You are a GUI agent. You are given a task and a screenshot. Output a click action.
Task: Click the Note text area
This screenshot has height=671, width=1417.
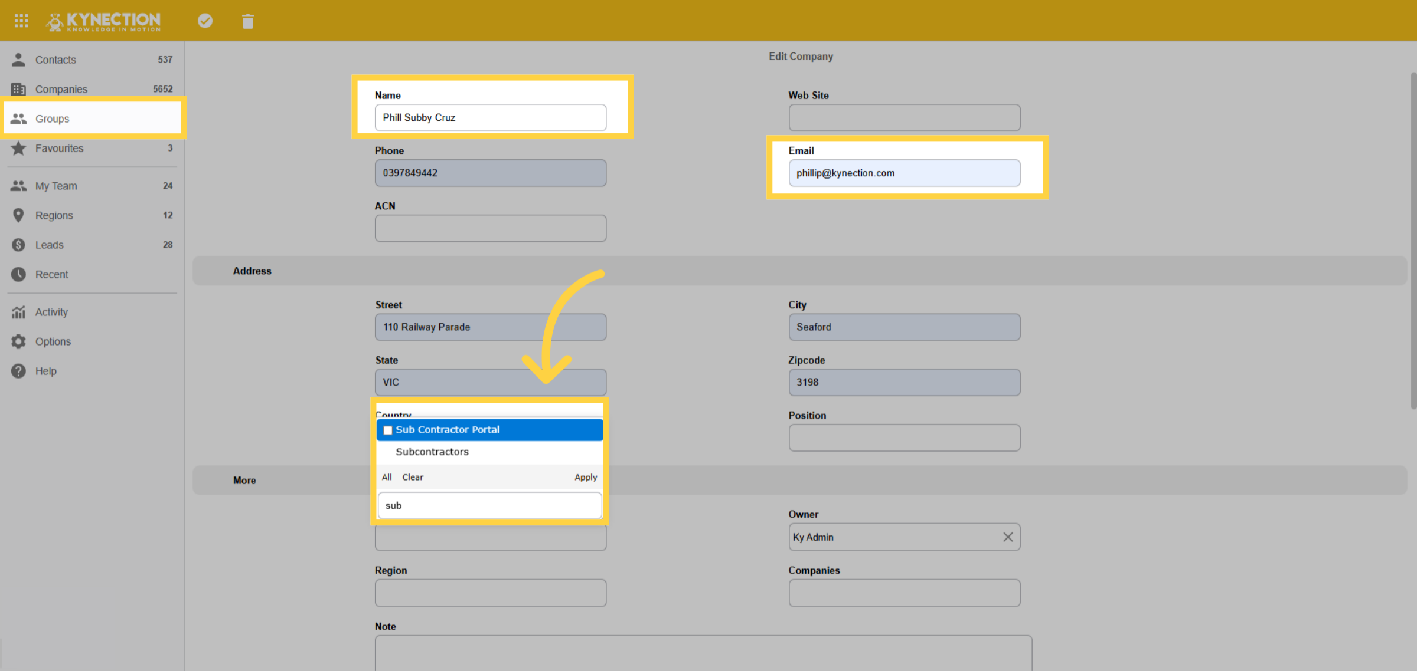tap(703, 653)
